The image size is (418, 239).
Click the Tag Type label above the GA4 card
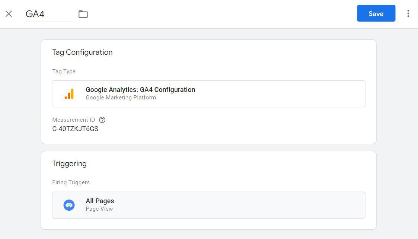(x=64, y=71)
